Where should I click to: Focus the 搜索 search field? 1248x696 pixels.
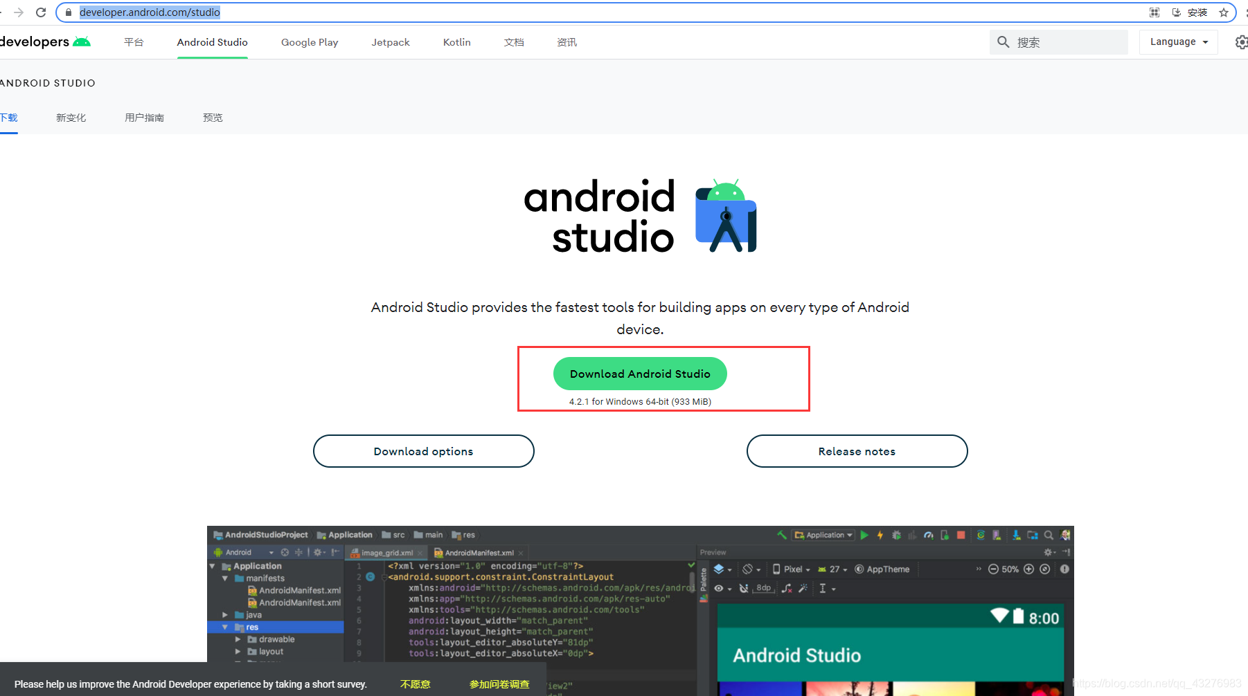[x=1058, y=42]
